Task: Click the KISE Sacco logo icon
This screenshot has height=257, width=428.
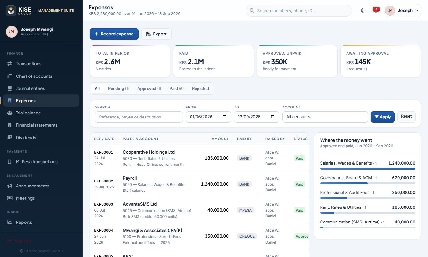Action: (11, 11)
